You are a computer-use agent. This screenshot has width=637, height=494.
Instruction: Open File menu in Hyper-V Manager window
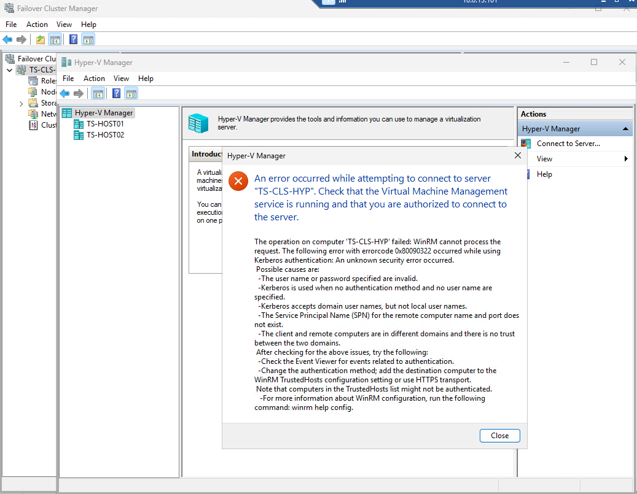[68, 79]
